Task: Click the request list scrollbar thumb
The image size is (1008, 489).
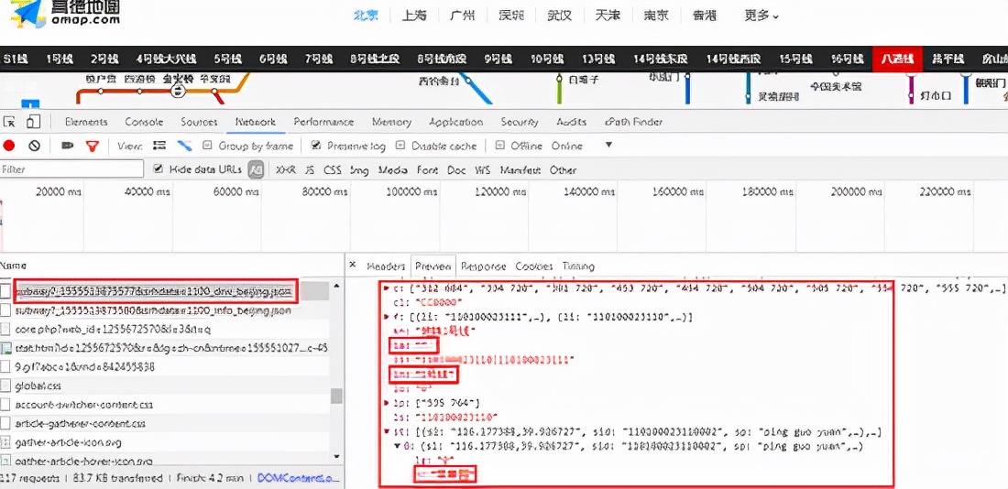Action: click(337, 396)
